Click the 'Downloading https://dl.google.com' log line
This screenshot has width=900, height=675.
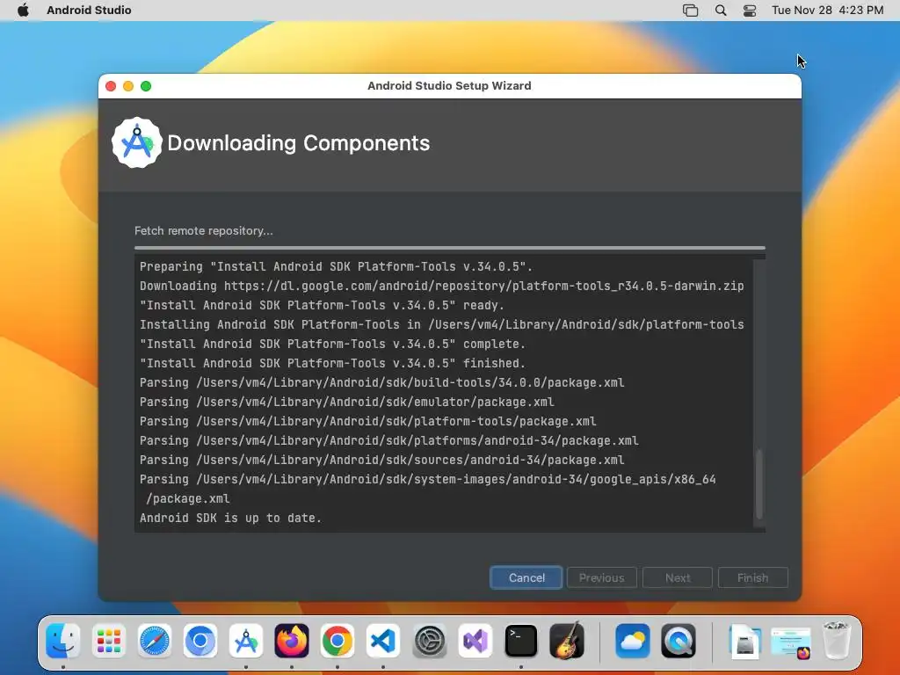click(x=441, y=286)
